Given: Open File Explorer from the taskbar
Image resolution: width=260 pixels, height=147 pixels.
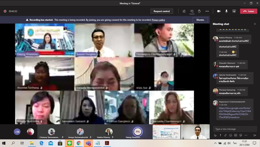Looking at the screenshot, I should 32,143.
